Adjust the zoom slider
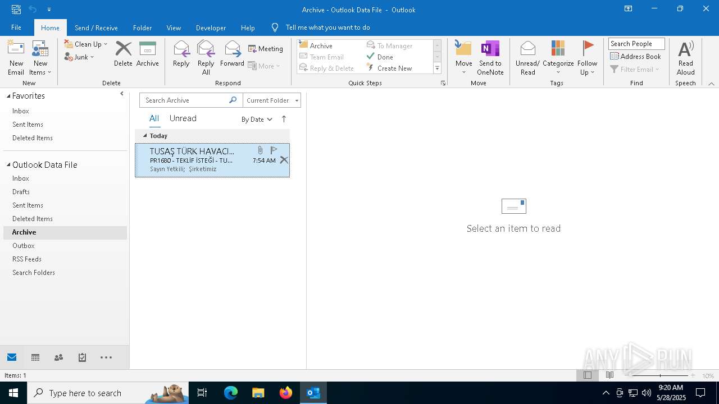 point(660,375)
